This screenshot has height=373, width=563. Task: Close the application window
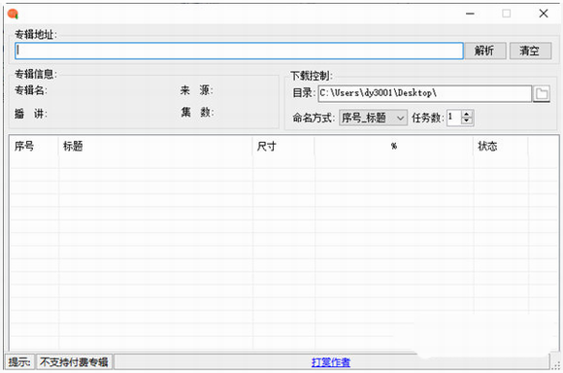pos(544,14)
